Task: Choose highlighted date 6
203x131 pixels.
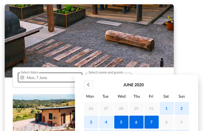Action: (x=136, y=122)
